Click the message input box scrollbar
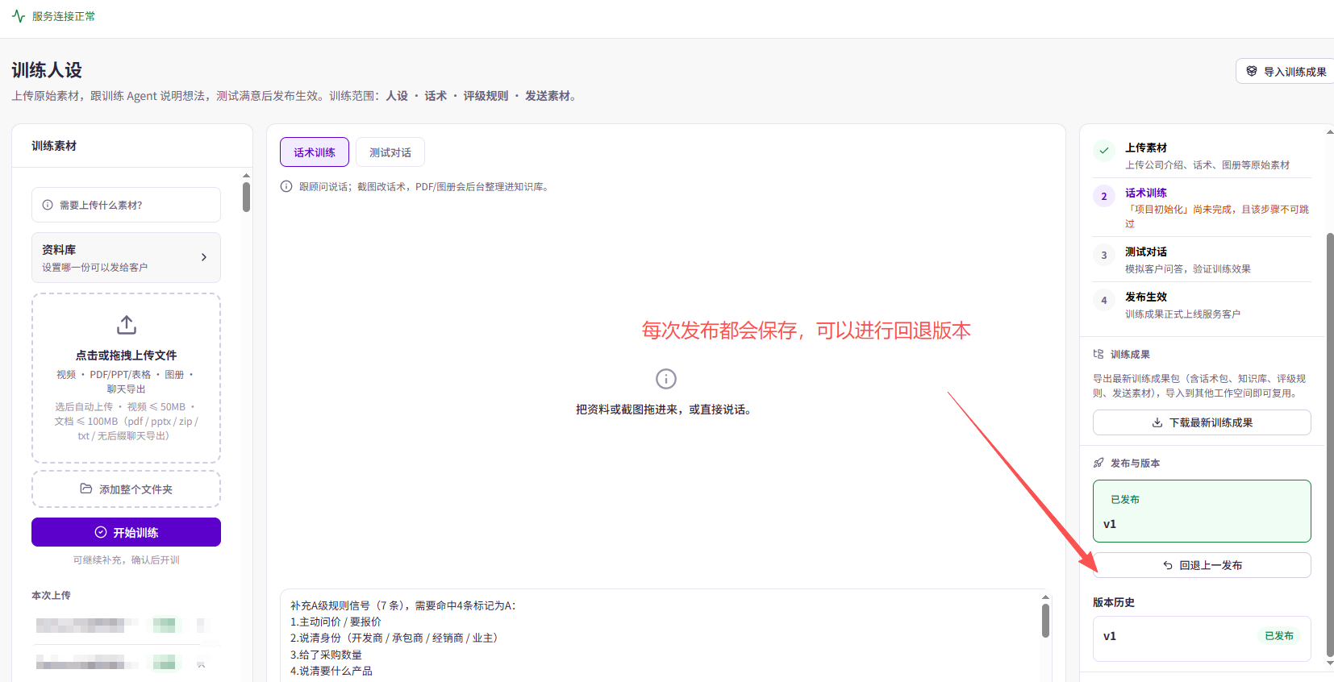 point(1045,621)
